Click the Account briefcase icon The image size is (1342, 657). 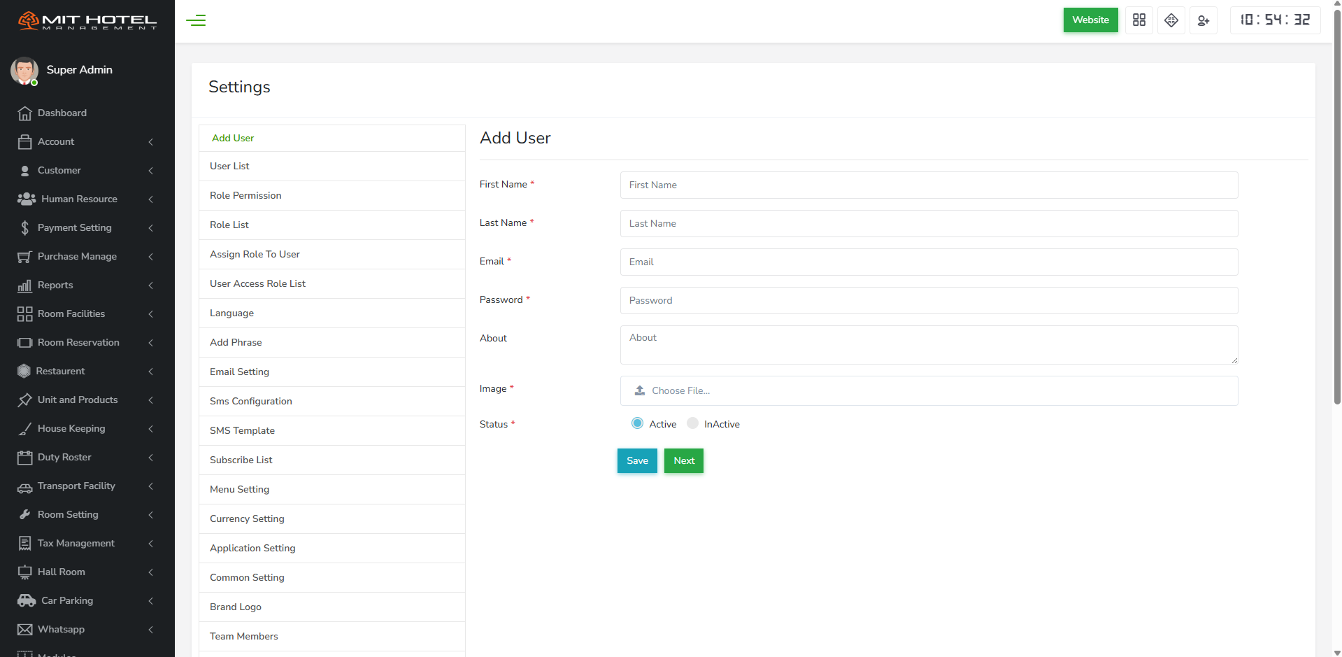pos(24,142)
